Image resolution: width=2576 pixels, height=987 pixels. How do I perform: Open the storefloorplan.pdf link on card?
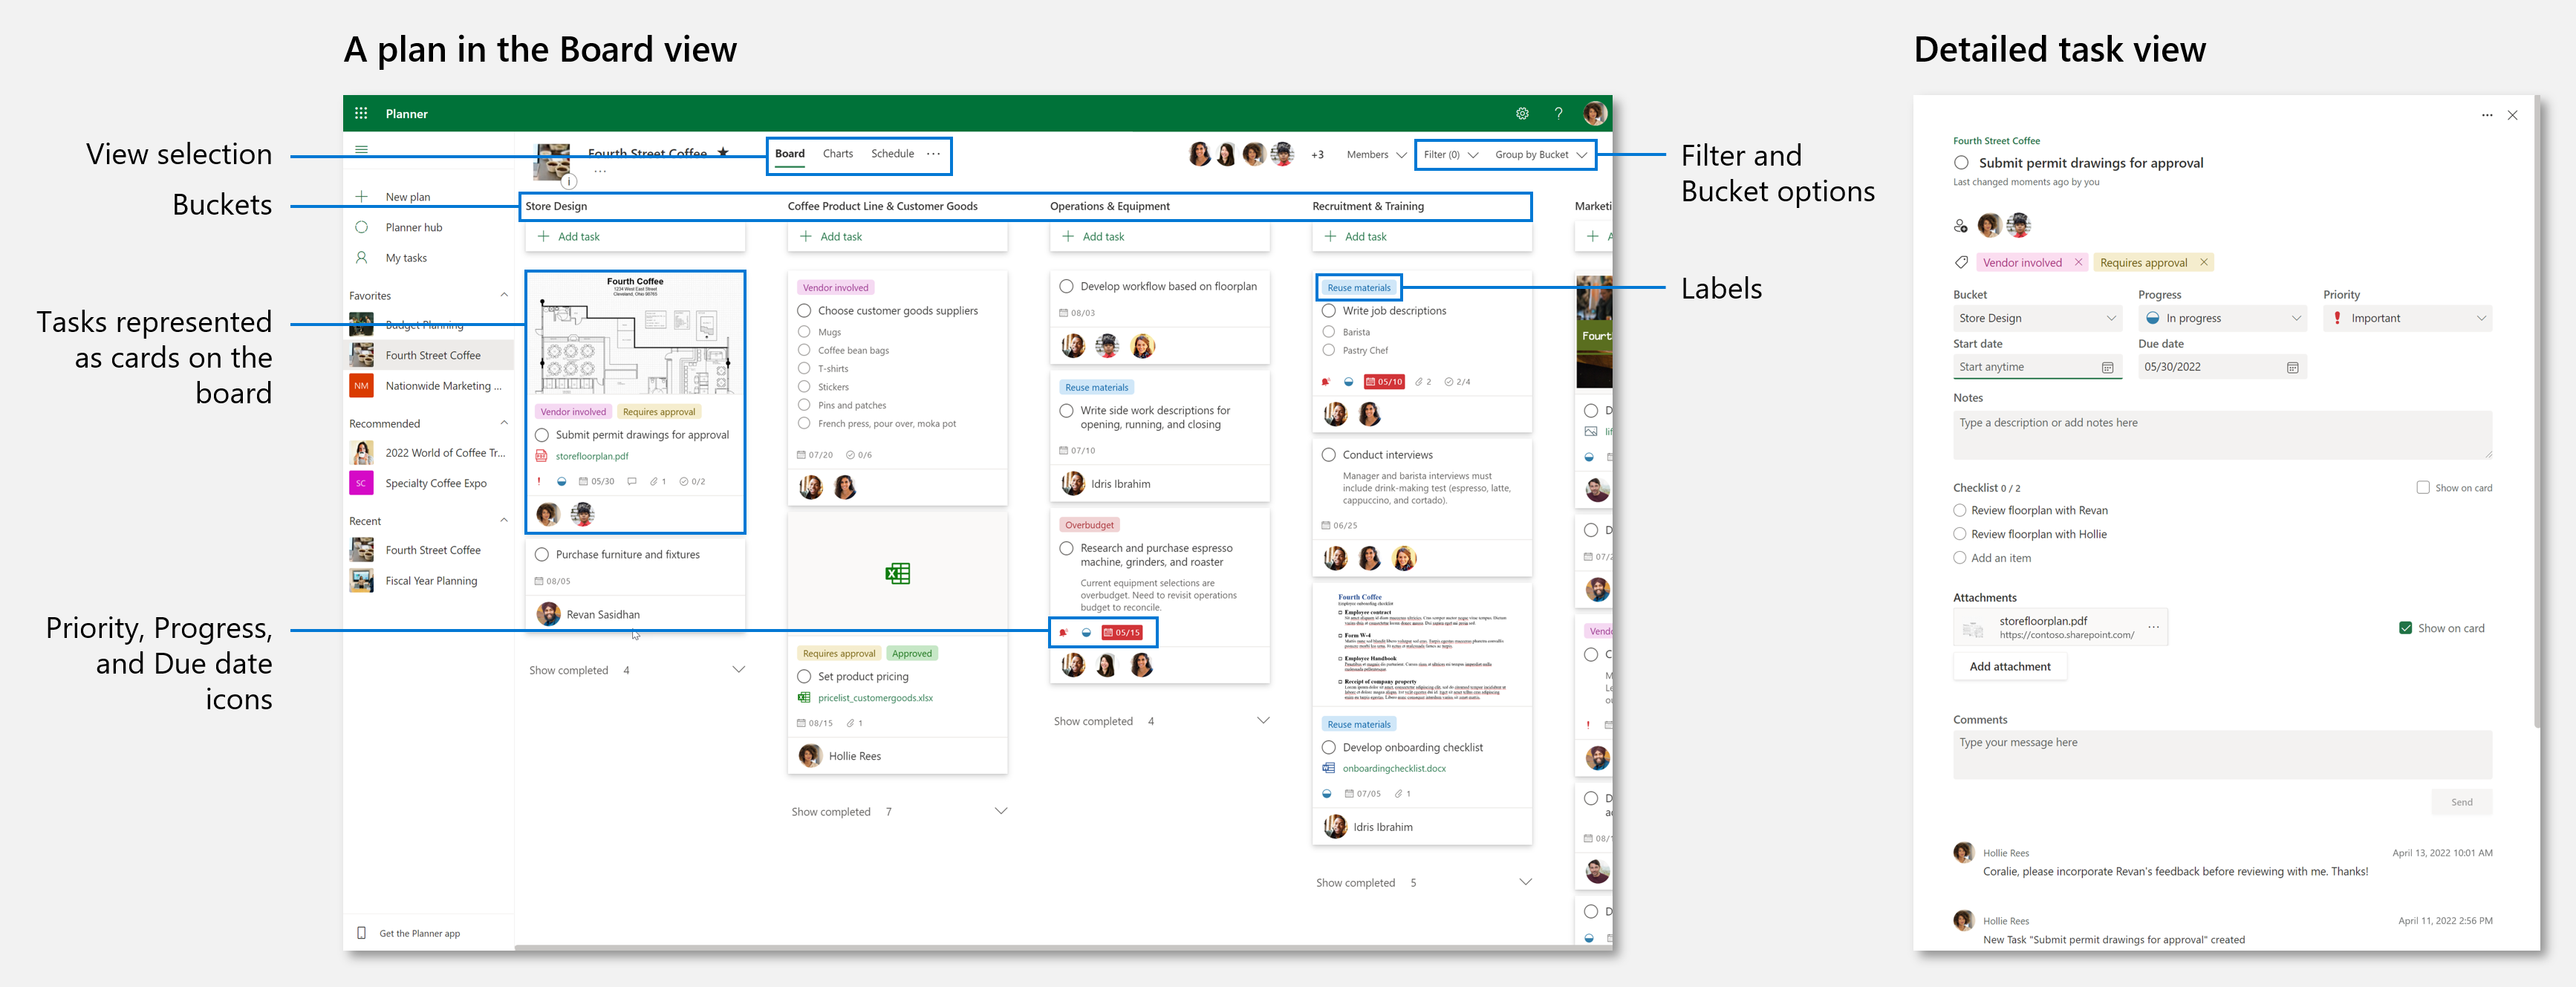pos(591,456)
